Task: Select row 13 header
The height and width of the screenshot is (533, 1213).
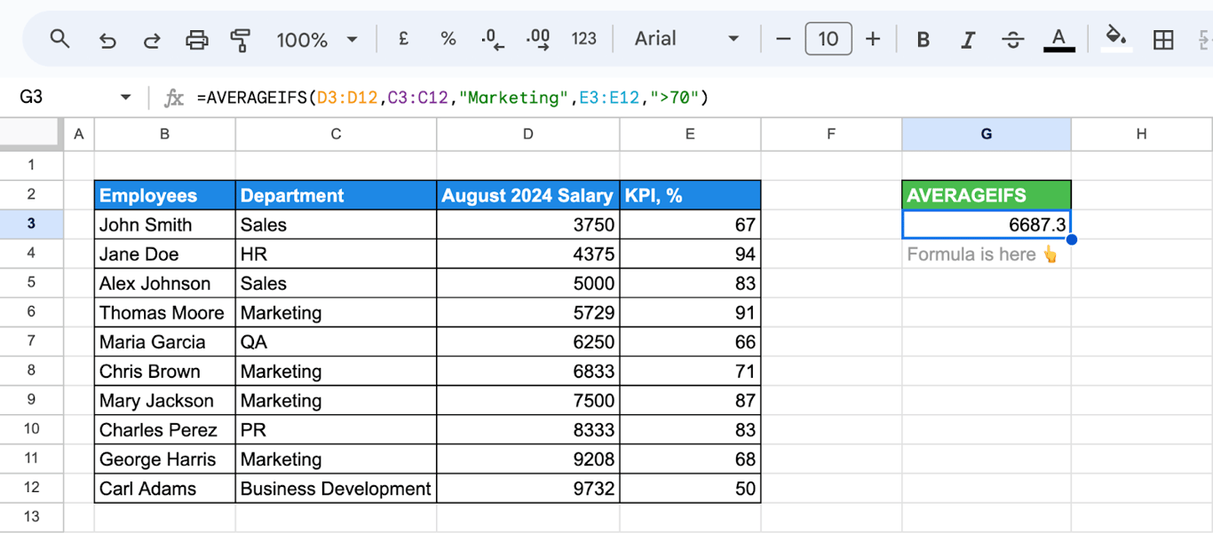Action: point(31,516)
